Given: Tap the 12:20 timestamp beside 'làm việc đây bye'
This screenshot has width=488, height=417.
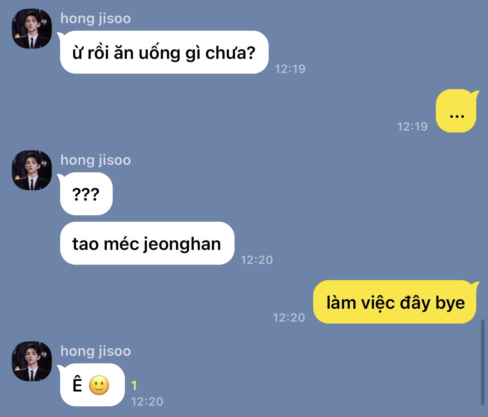Looking at the screenshot, I should (x=289, y=317).
